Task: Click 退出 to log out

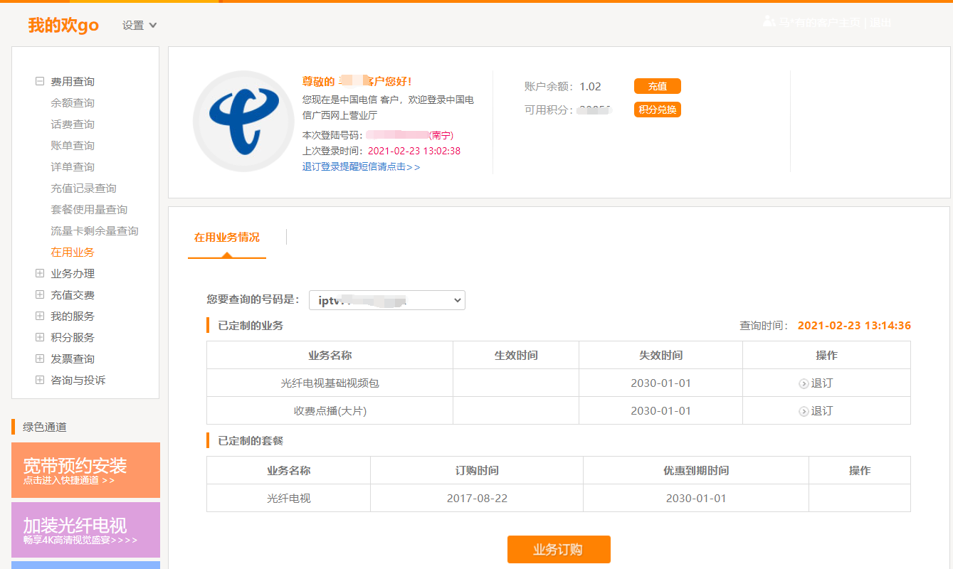Action: [879, 21]
